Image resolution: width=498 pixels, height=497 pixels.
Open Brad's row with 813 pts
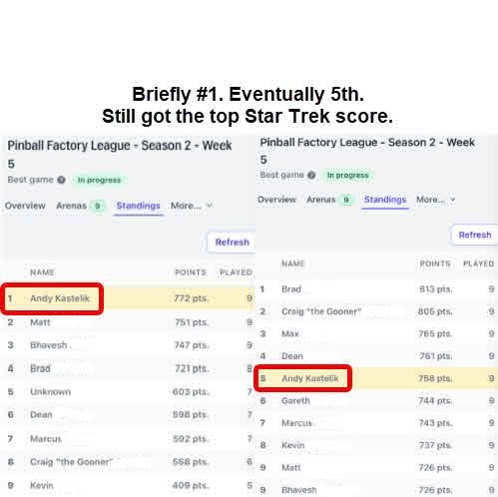[x=376, y=289]
